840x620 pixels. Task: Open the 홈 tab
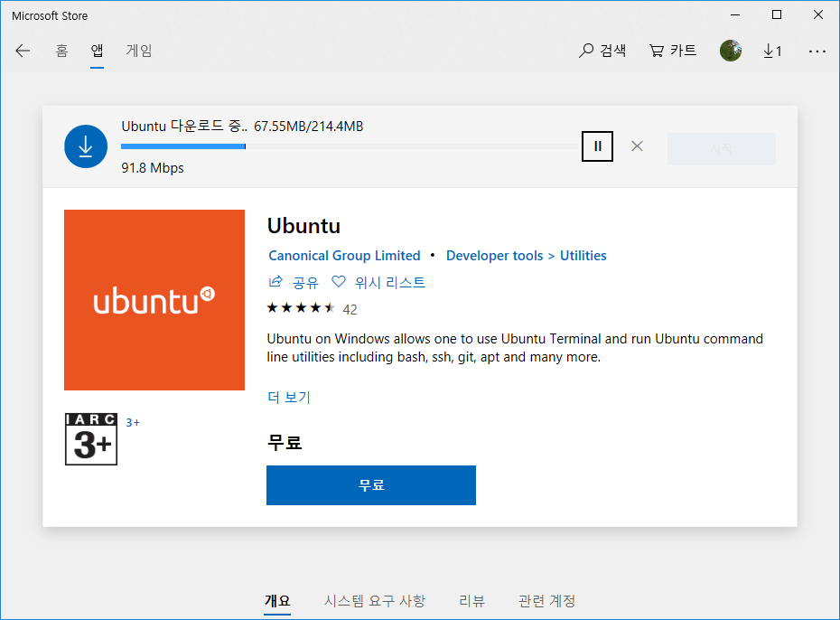click(x=61, y=51)
